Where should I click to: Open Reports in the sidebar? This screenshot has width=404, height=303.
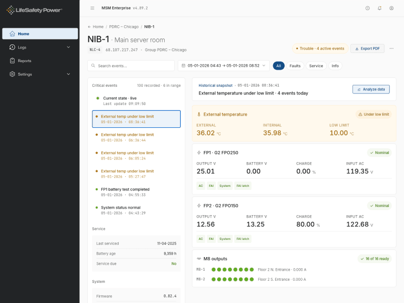(40, 61)
